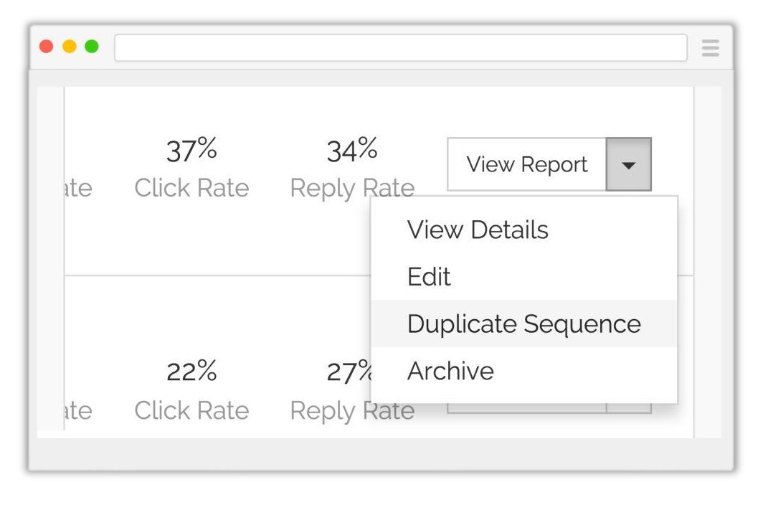
Task: Click the 34% reply rate value
Action: 352,149
